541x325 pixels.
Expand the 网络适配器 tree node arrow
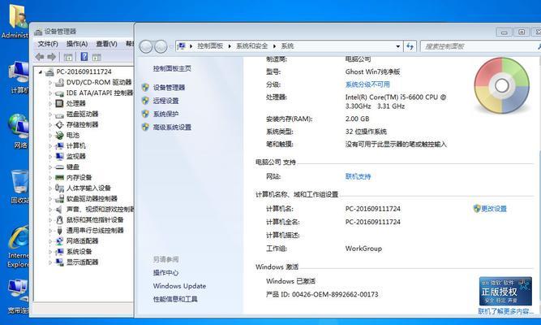50,241
